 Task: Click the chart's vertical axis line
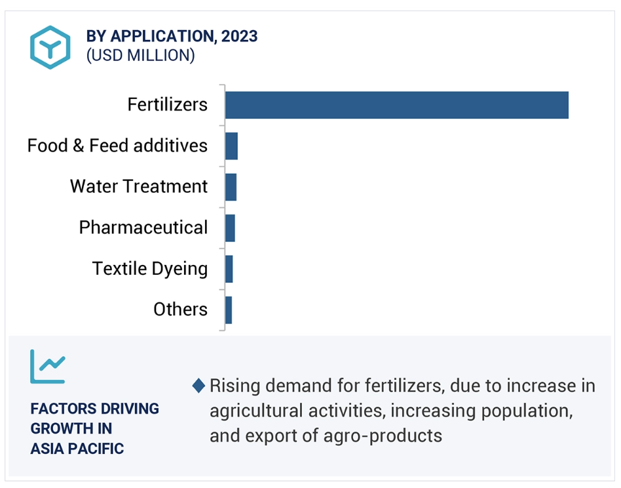[x=225, y=208]
